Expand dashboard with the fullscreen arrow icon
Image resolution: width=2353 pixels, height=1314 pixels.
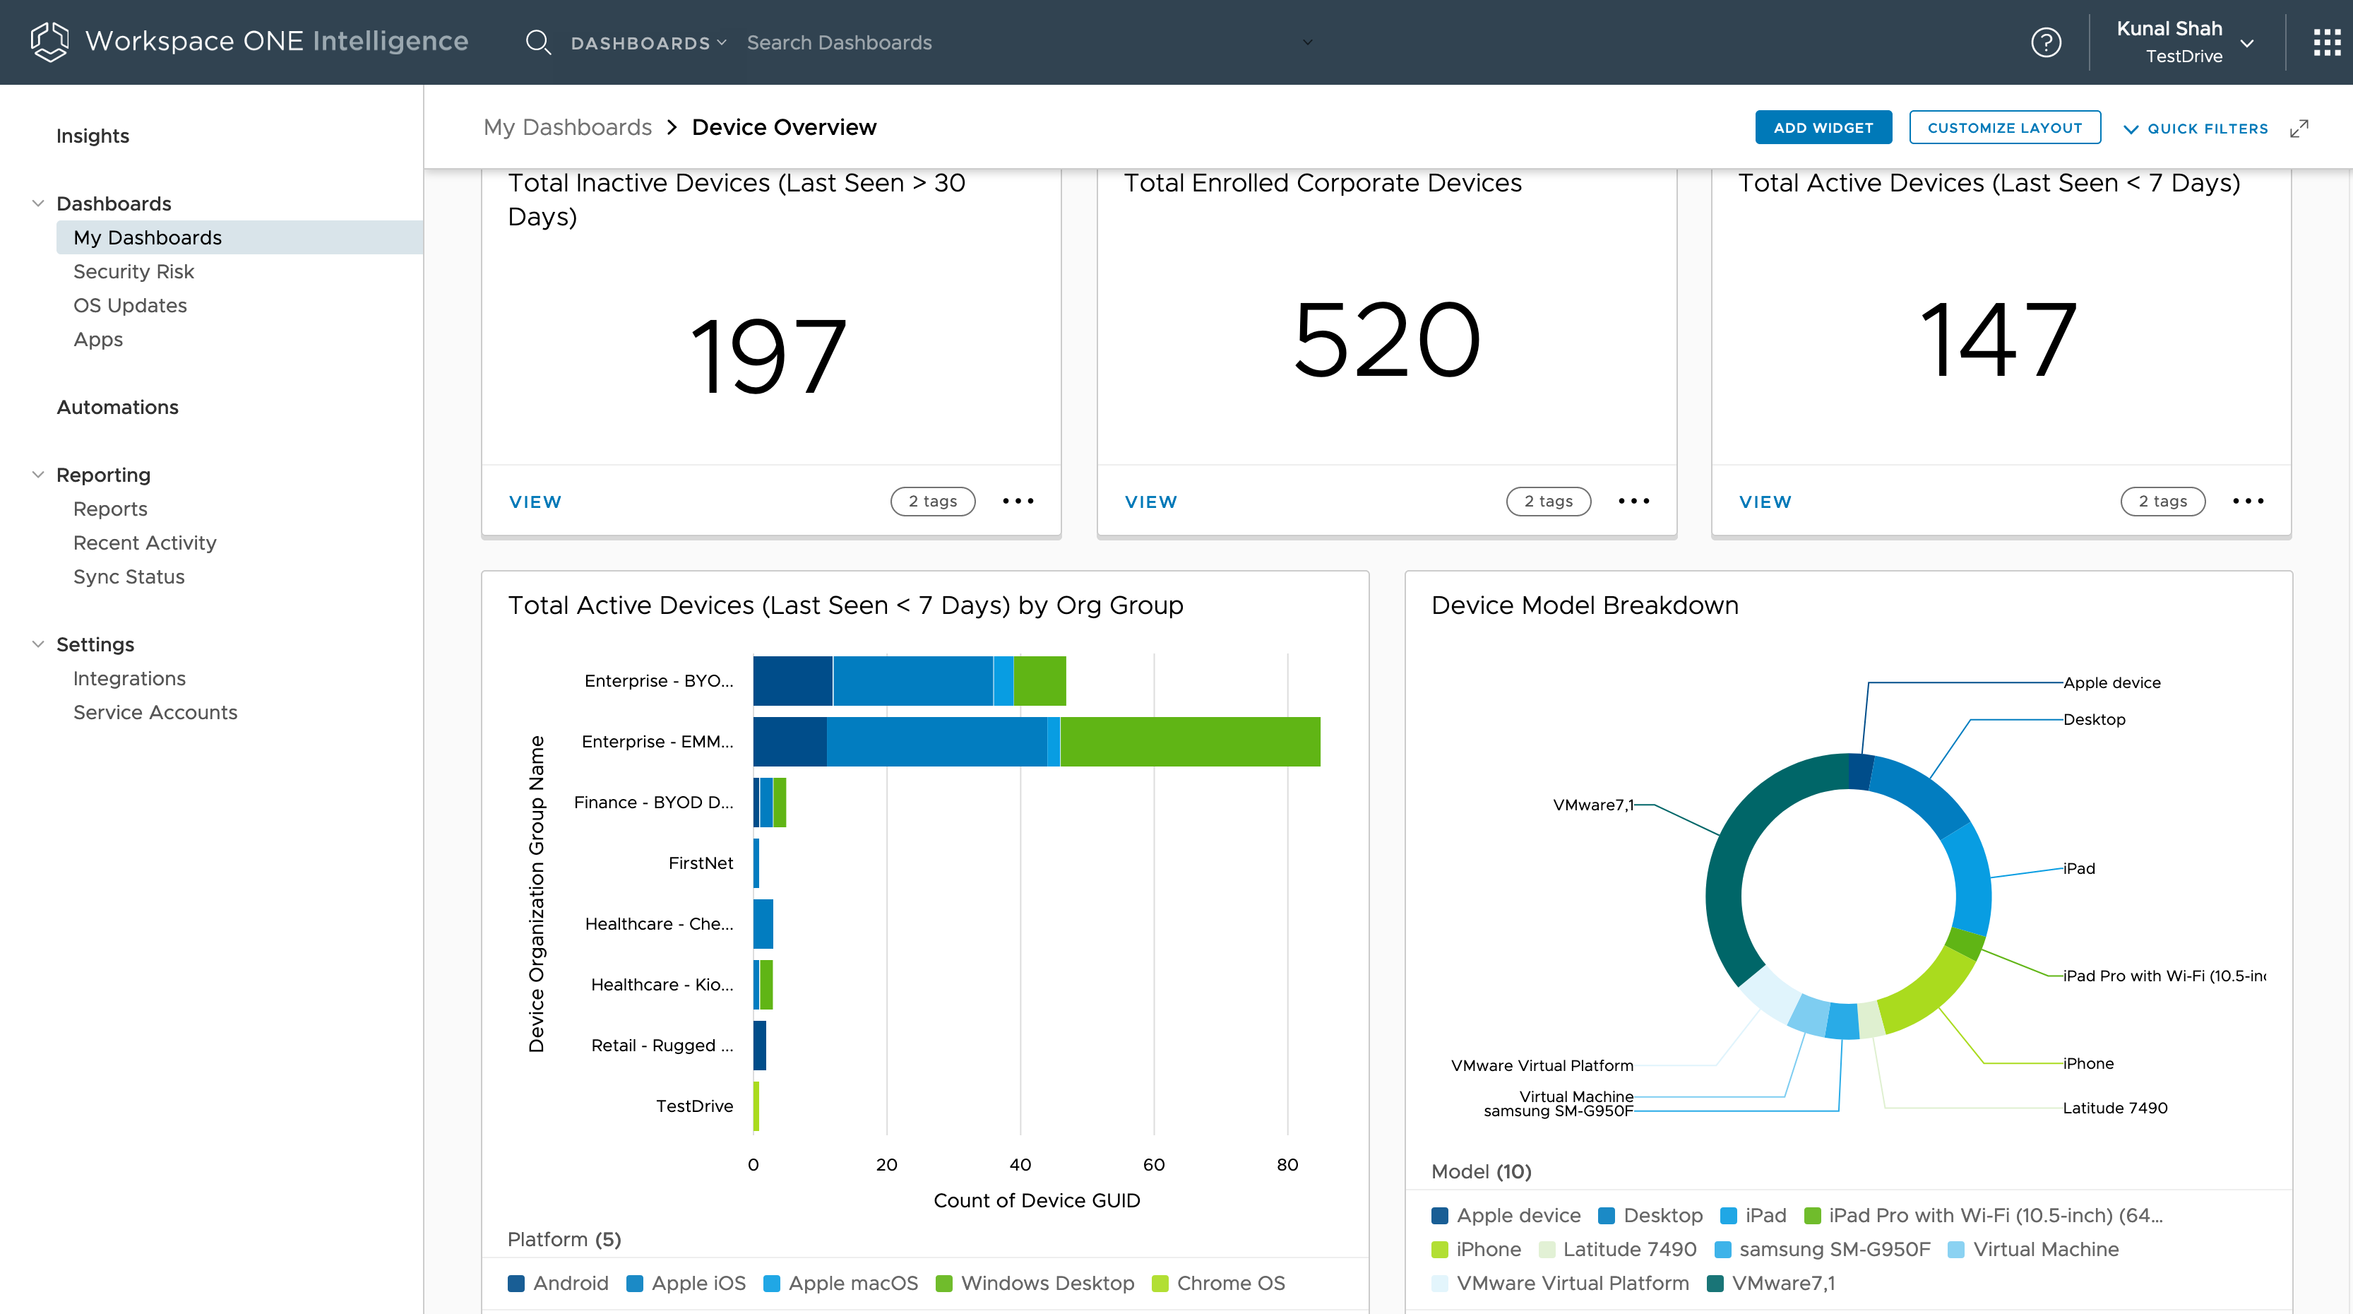pyautogui.click(x=2300, y=128)
